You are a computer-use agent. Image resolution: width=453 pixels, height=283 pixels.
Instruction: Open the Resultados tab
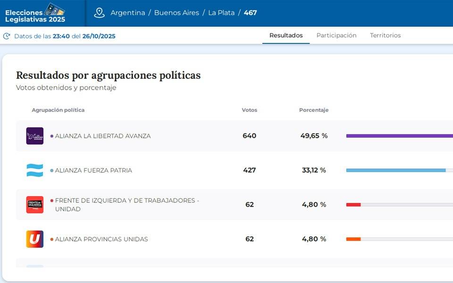286,35
